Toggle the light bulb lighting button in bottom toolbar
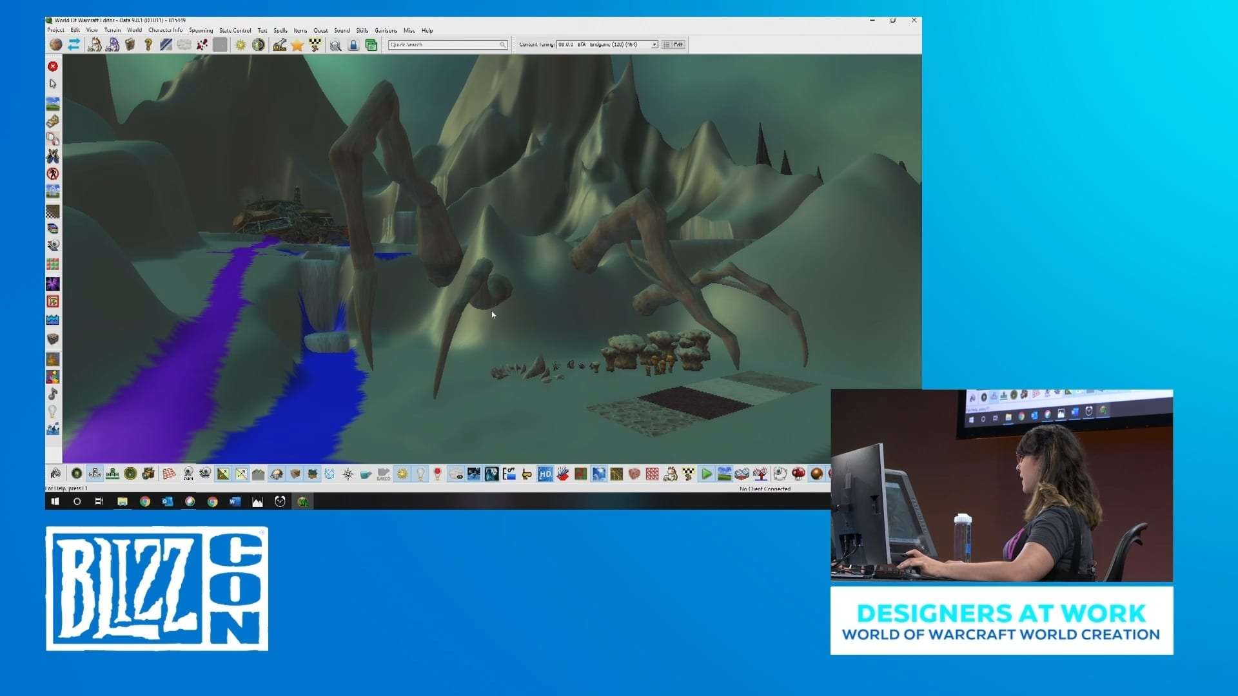Screen dimensions: 1238x696 (420, 474)
